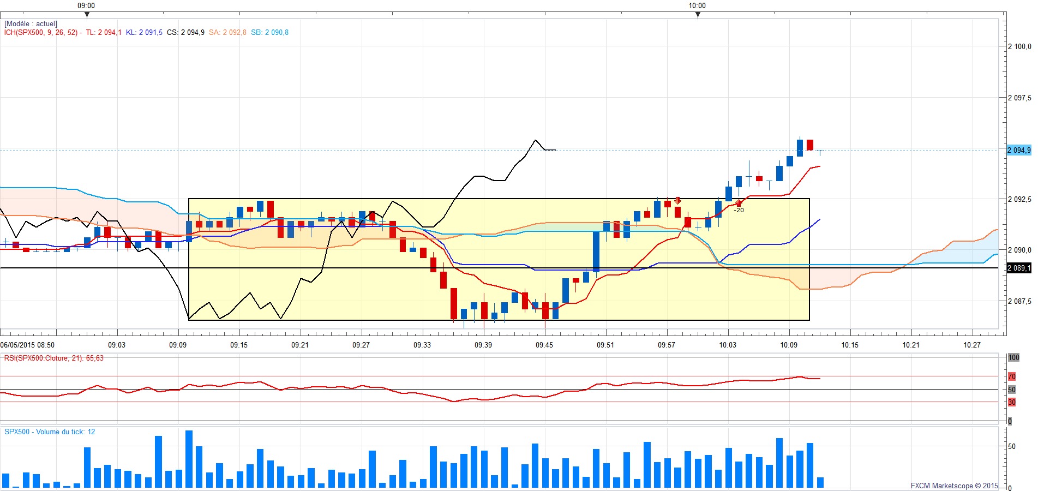Click the TL: 2 094,1 legend value

(x=104, y=33)
